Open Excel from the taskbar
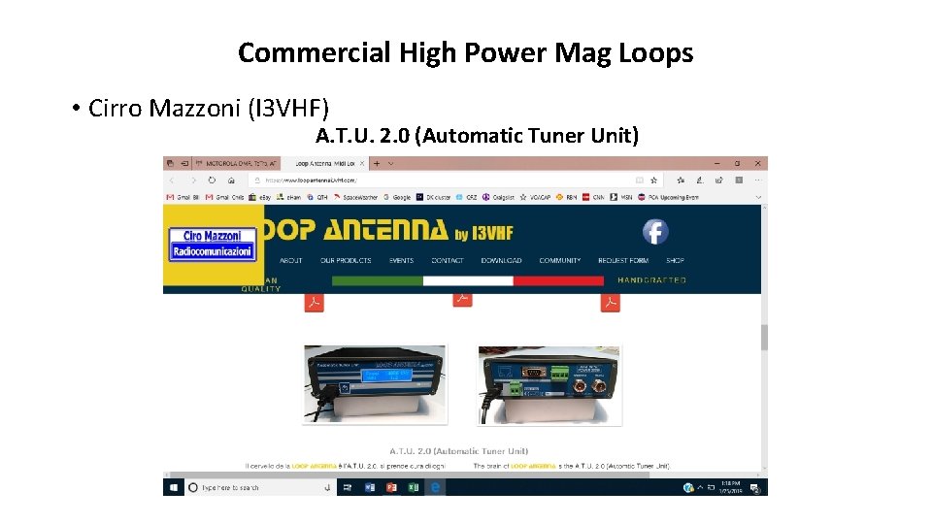Viewport: 932px width, 524px height. click(414, 487)
